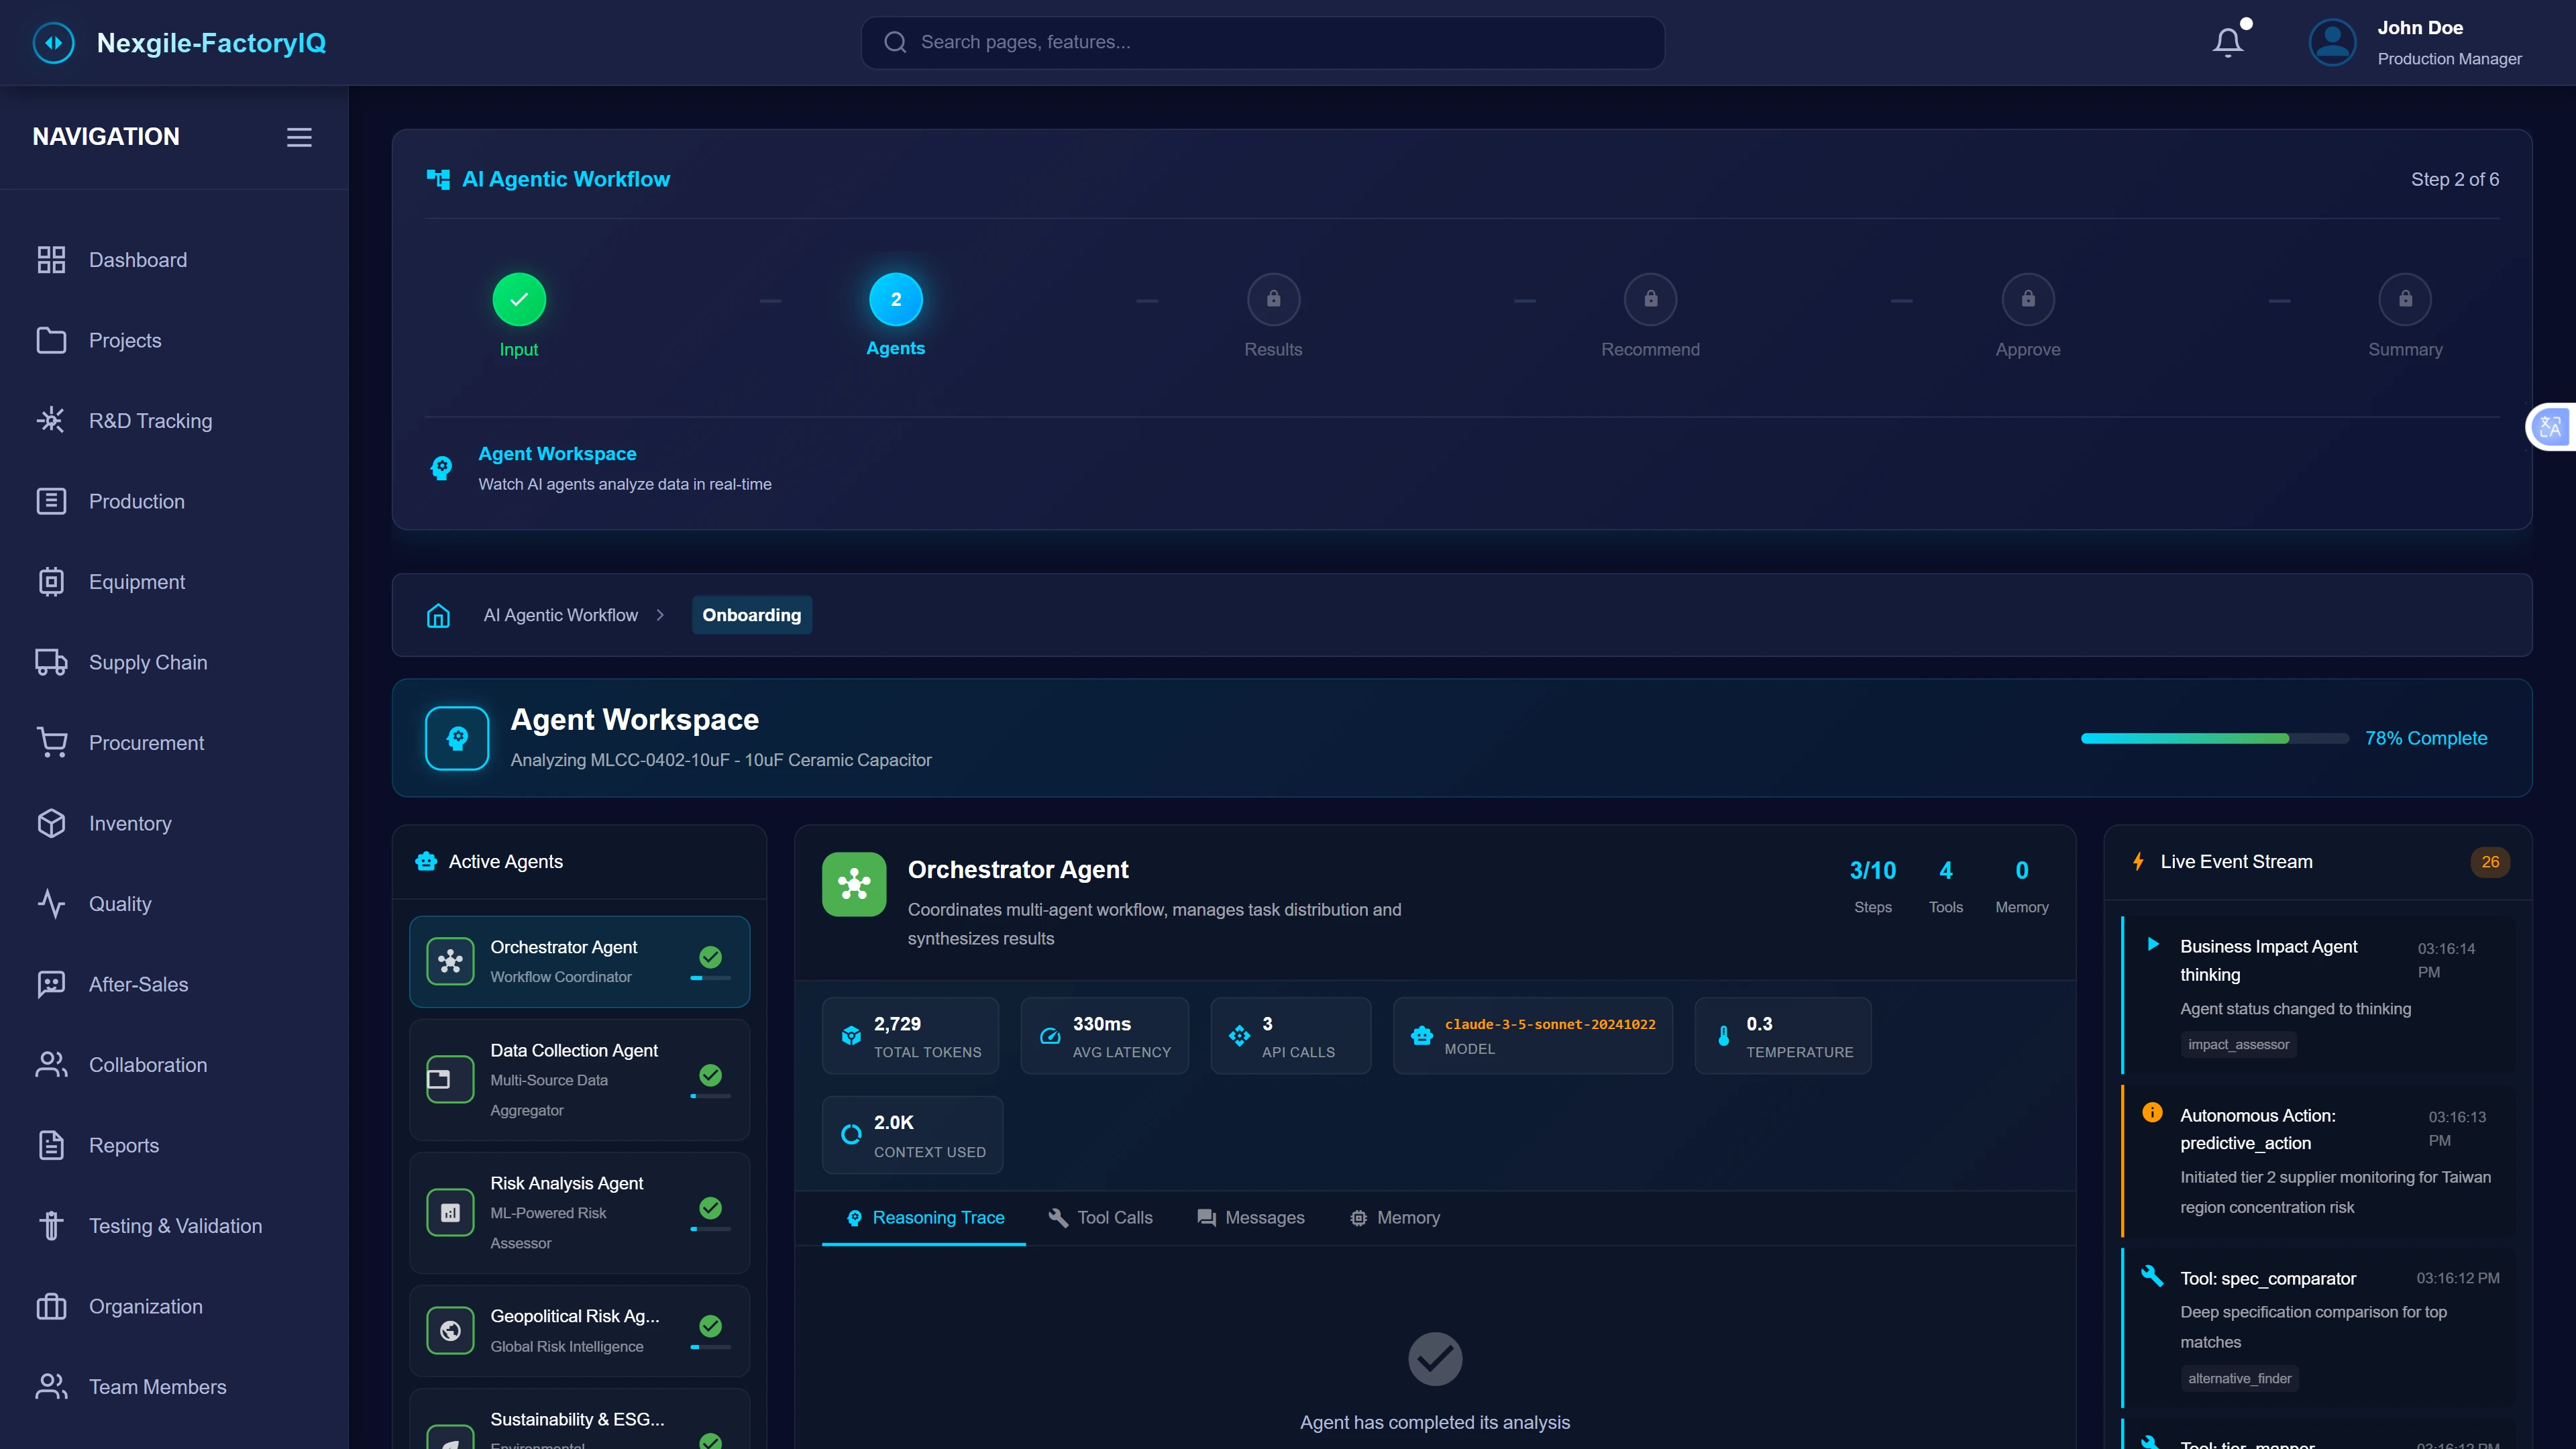
Task: Click the Orchestrator Agent green icon
Action: tap(853, 884)
